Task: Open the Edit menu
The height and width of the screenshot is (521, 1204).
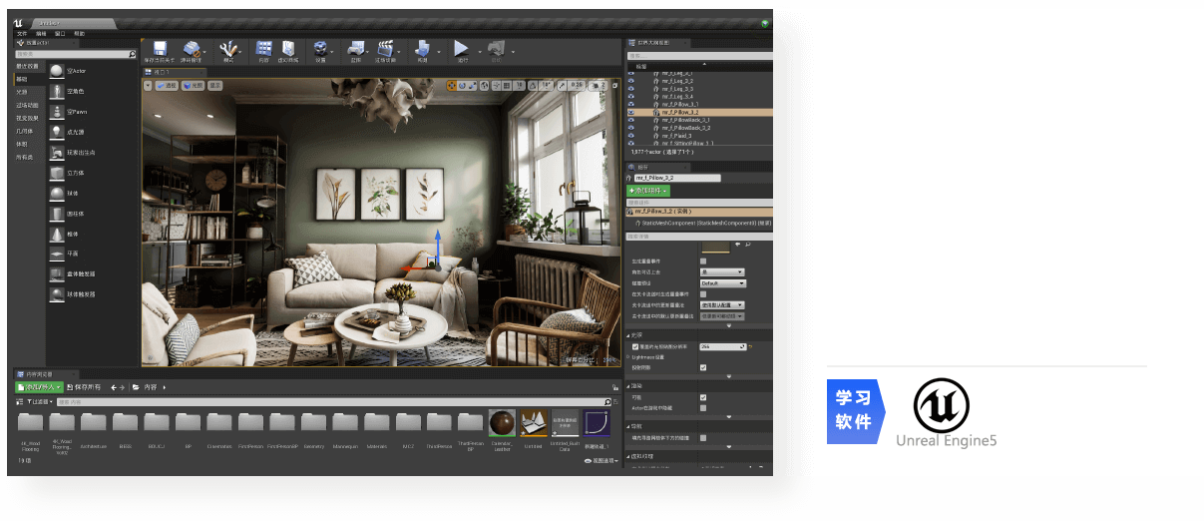Action: pos(41,34)
